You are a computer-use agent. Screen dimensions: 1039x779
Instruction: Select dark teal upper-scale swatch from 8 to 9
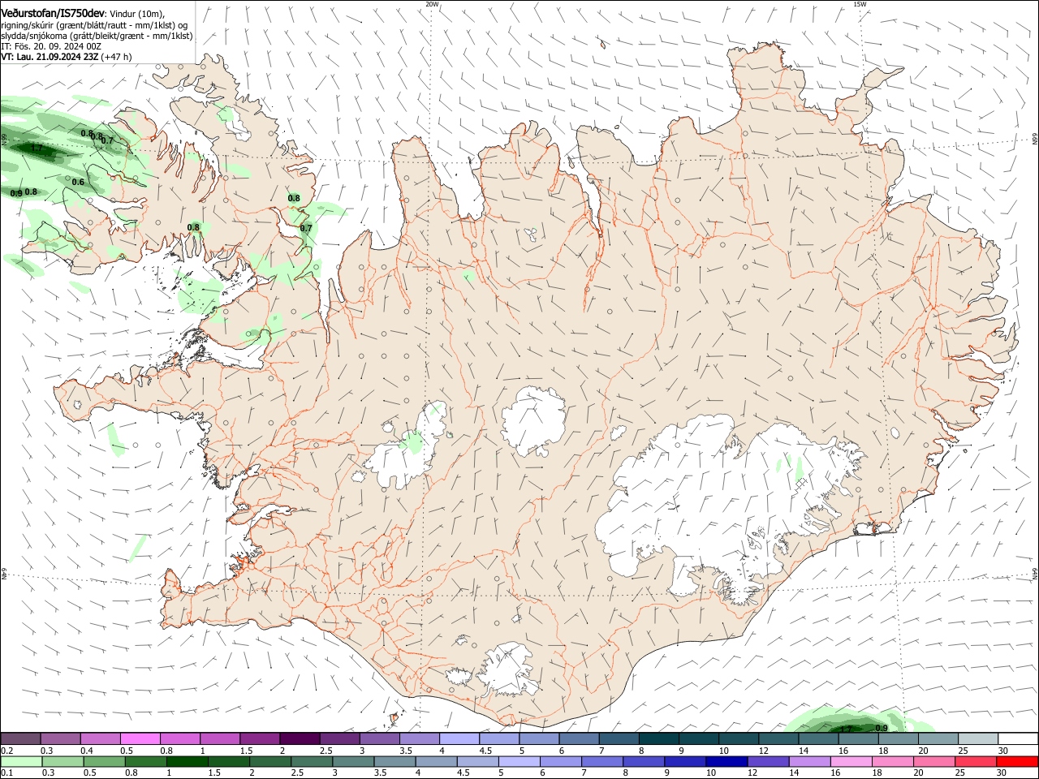coord(657,739)
